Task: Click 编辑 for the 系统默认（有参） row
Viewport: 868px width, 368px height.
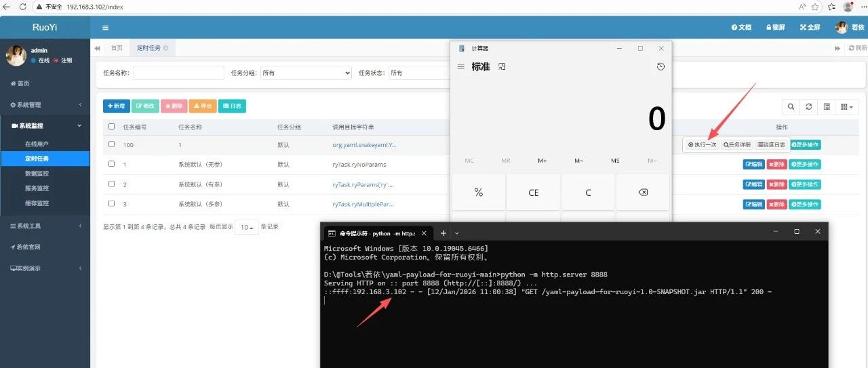Action: [753, 184]
